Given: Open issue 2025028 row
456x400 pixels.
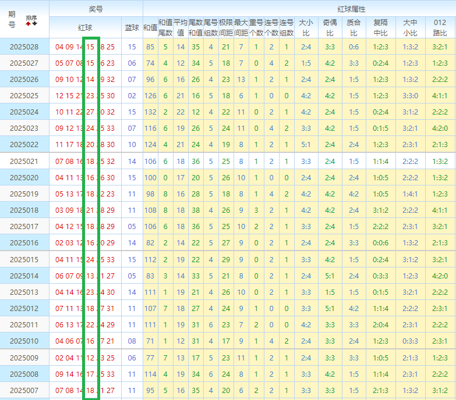Looking at the screenshot, I should 24,47.
